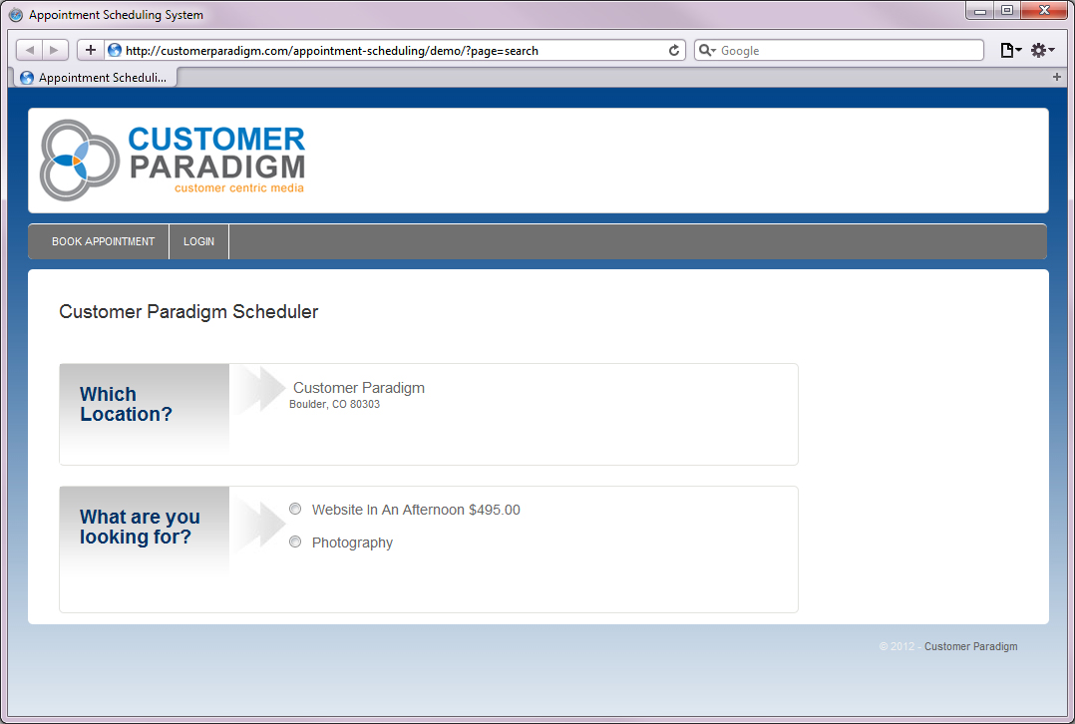Viewport: 1075px width, 724px height.
Task: Click the Boulder, CO 80303 text
Action: click(x=335, y=404)
